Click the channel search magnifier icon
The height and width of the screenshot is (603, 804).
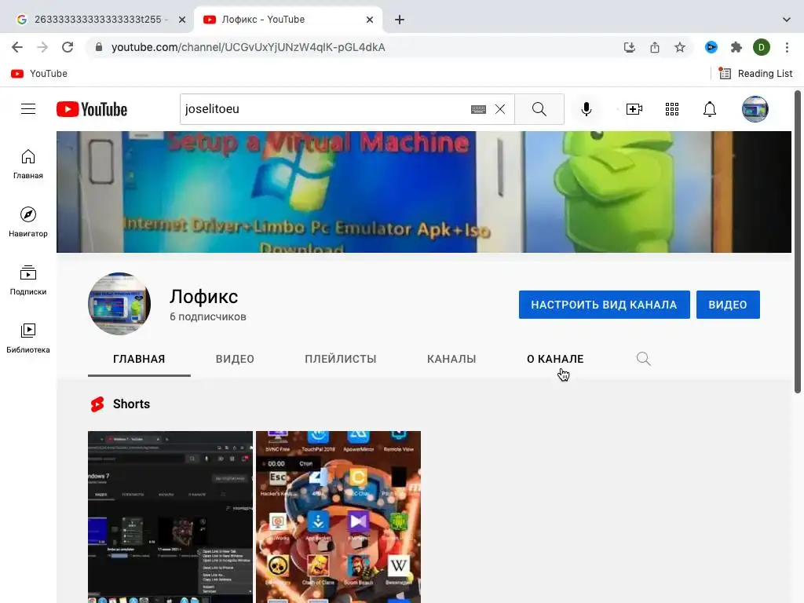point(643,358)
